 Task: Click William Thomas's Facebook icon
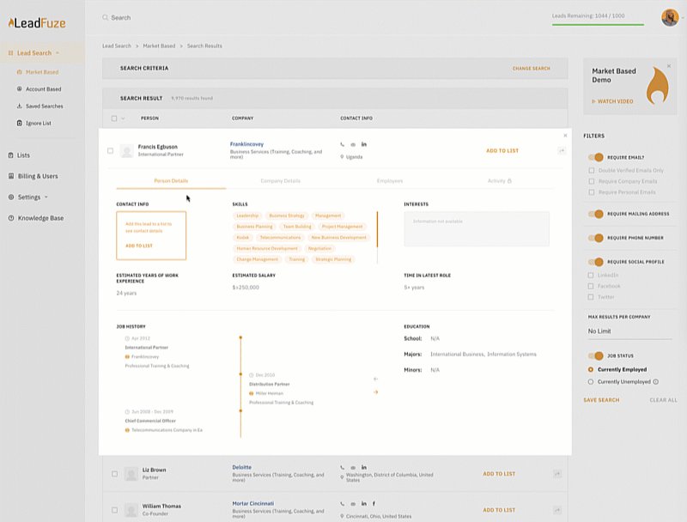pyautogui.click(x=374, y=504)
